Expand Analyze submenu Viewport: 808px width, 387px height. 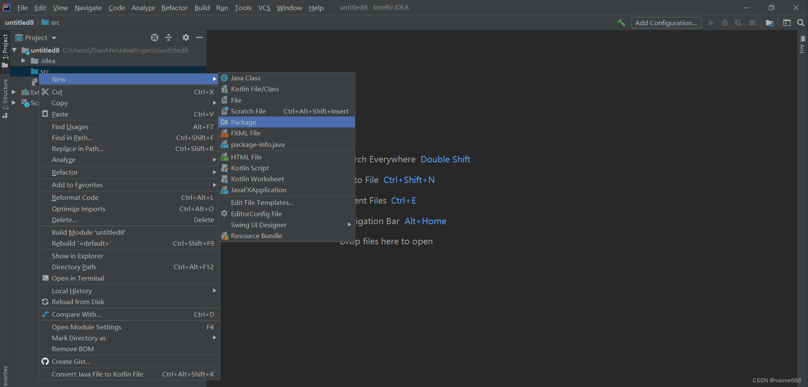coord(129,159)
